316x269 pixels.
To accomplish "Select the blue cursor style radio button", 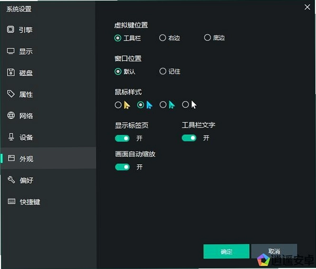I will click(x=141, y=105).
